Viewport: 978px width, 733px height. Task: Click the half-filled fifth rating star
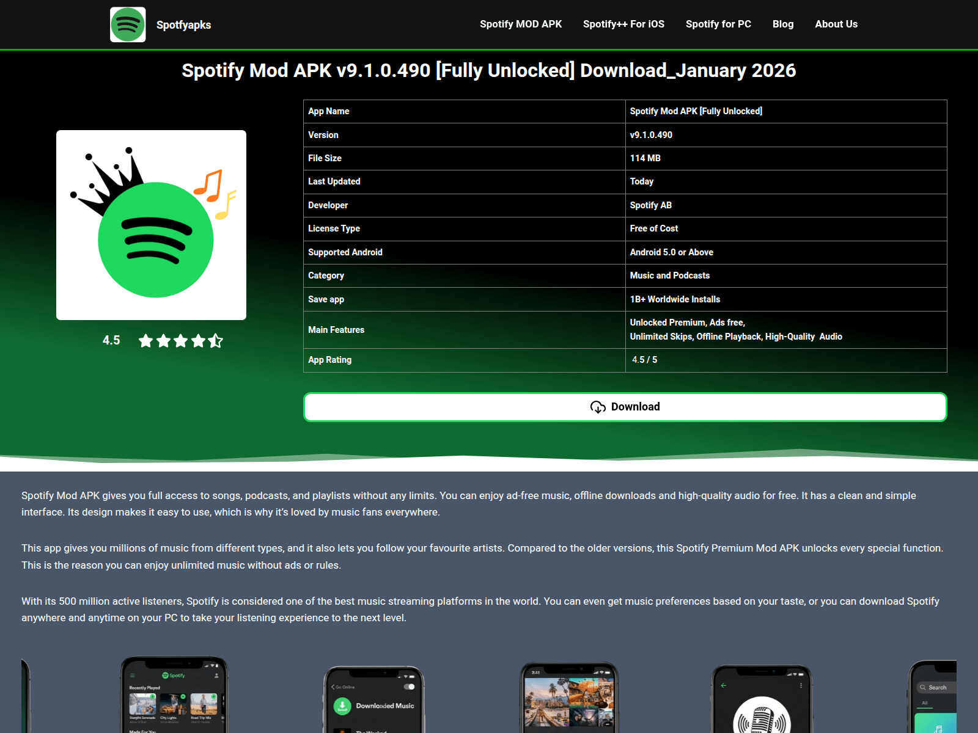215,341
